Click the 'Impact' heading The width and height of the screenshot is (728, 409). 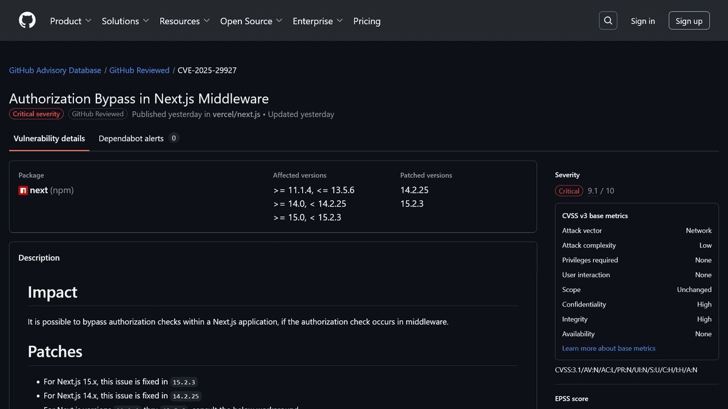point(53,292)
